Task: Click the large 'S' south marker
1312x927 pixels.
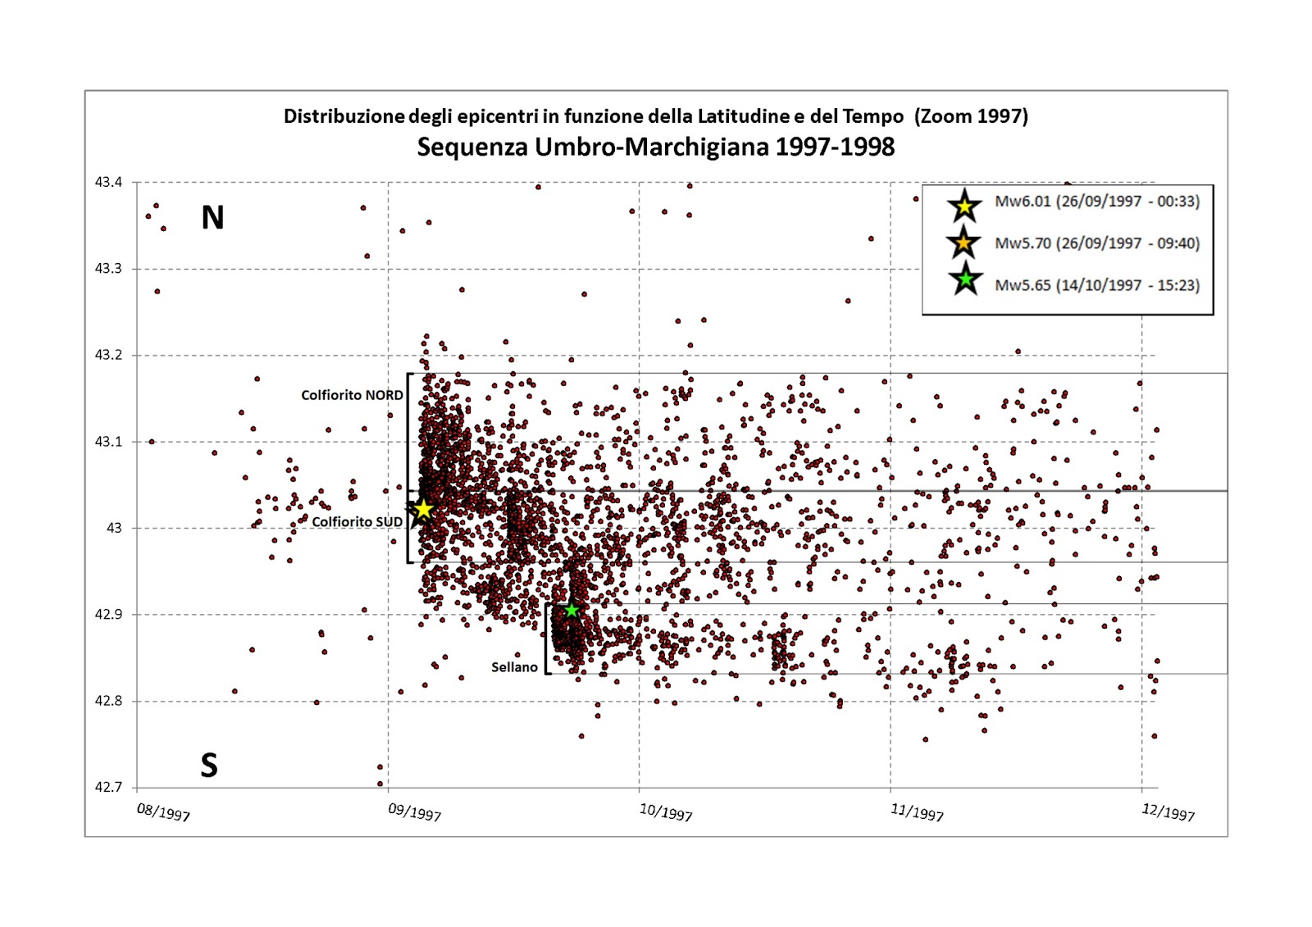Action: (x=209, y=765)
